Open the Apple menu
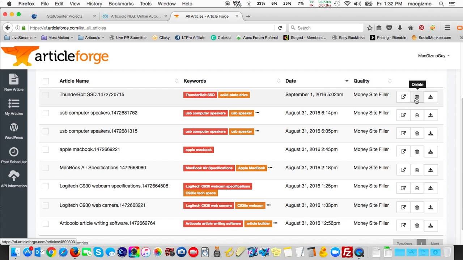463x260 pixels. pos(9,4)
